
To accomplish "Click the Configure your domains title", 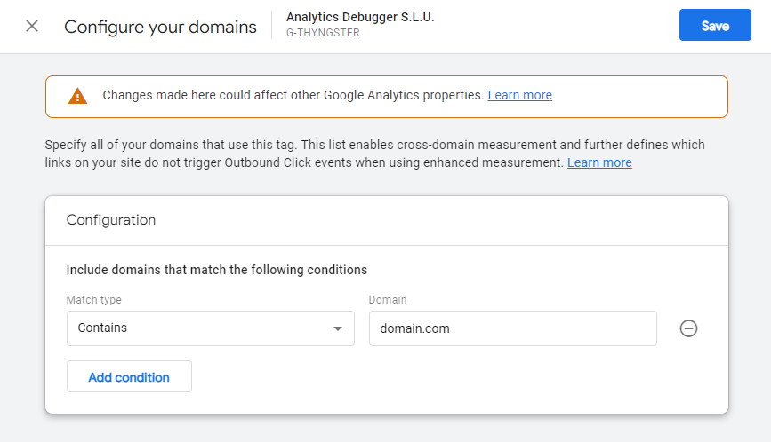I will (x=160, y=27).
